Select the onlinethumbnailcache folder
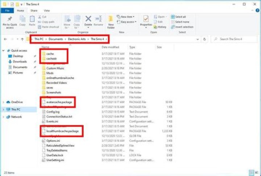The image size is (261, 176). (60, 78)
